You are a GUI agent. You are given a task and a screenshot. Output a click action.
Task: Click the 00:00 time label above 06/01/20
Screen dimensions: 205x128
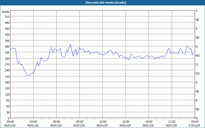click(10, 122)
